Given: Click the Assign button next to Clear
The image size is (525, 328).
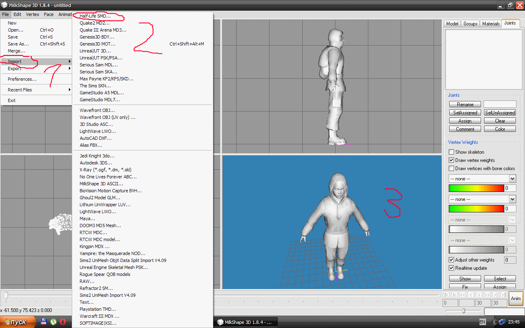Looking at the screenshot, I should click(465, 121).
